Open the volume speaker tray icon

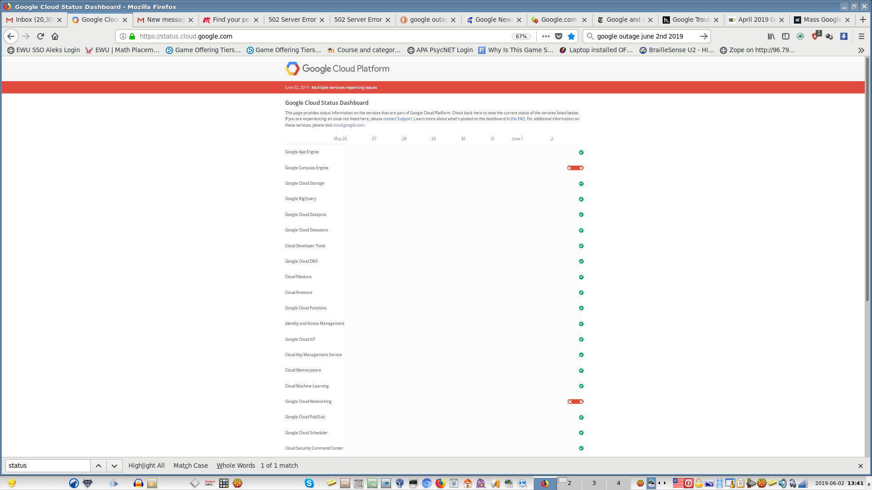coord(782,483)
